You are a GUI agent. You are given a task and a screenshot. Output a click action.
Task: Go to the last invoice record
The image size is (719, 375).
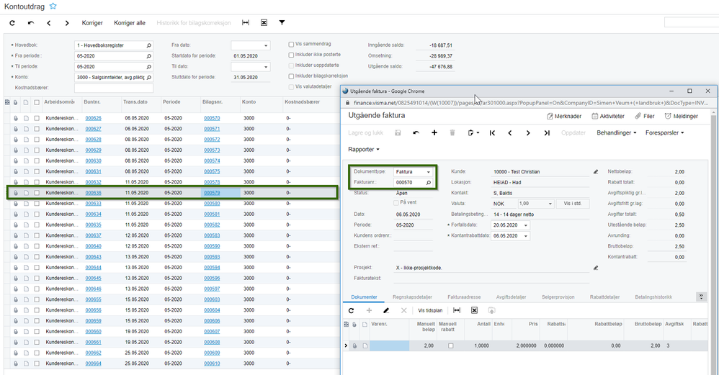(x=547, y=133)
